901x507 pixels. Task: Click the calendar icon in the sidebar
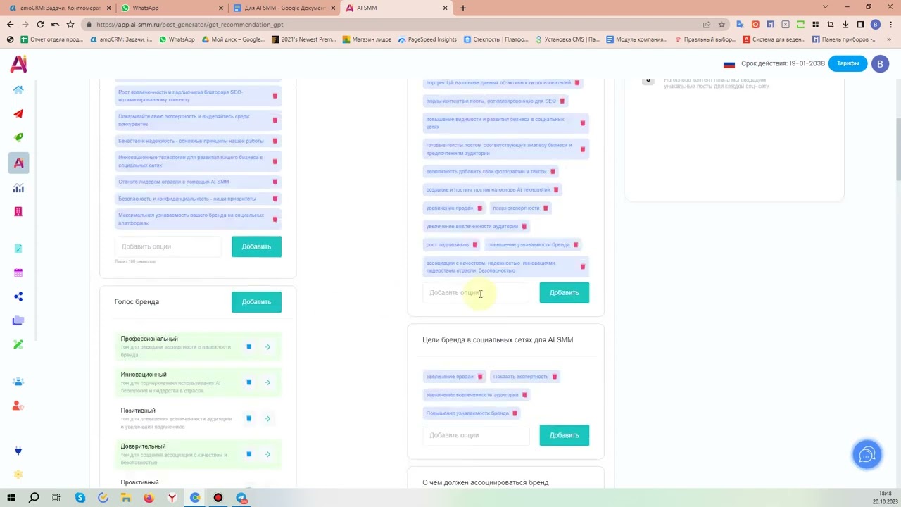click(18, 273)
